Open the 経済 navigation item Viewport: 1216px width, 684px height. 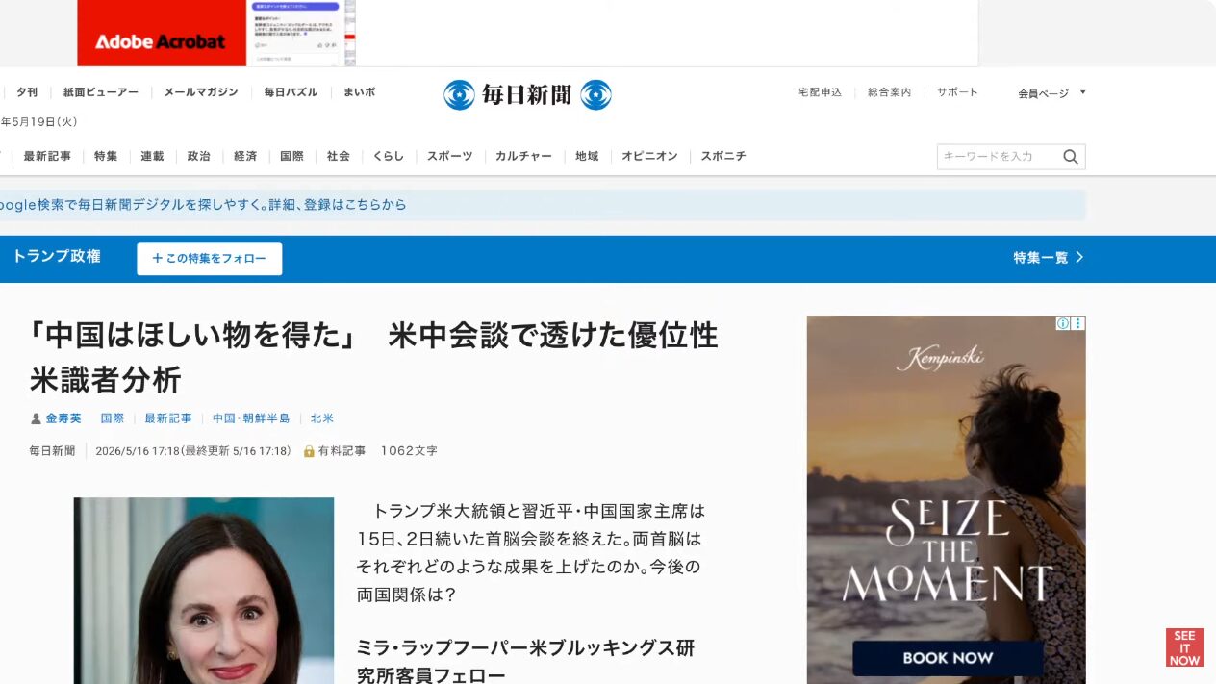coord(245,156)
